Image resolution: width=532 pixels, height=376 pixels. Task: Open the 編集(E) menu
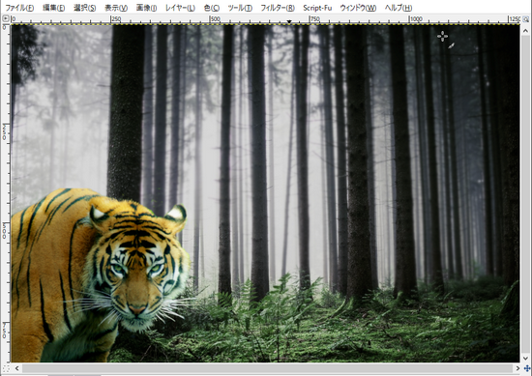[x=53, y=8]
